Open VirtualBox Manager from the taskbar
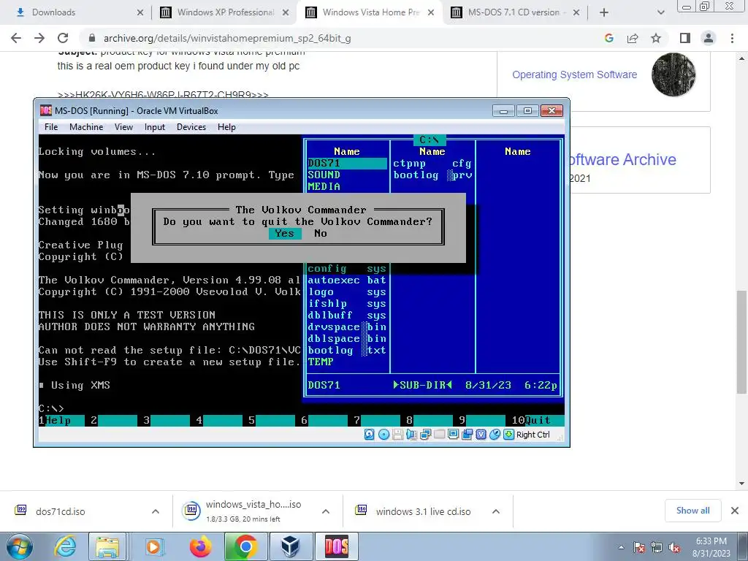The height and width of the screenshot is (561, 748). coord(290,546)
